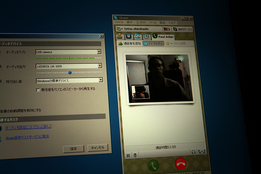The image size is (261, 174).
Task: Mute the microphone in call
Action: [x=135, y=155]
